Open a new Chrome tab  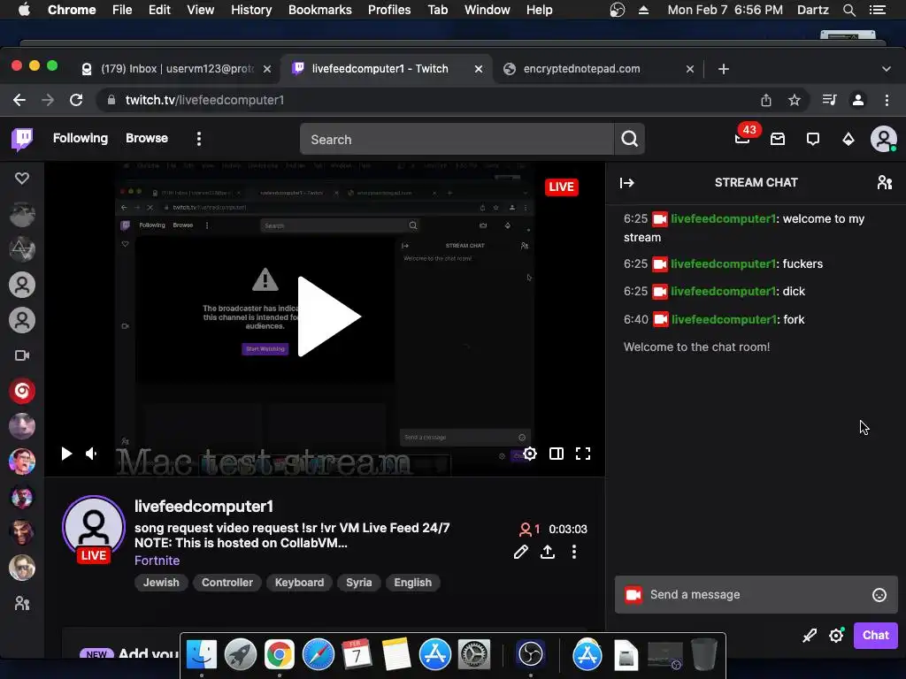(724, 69)
